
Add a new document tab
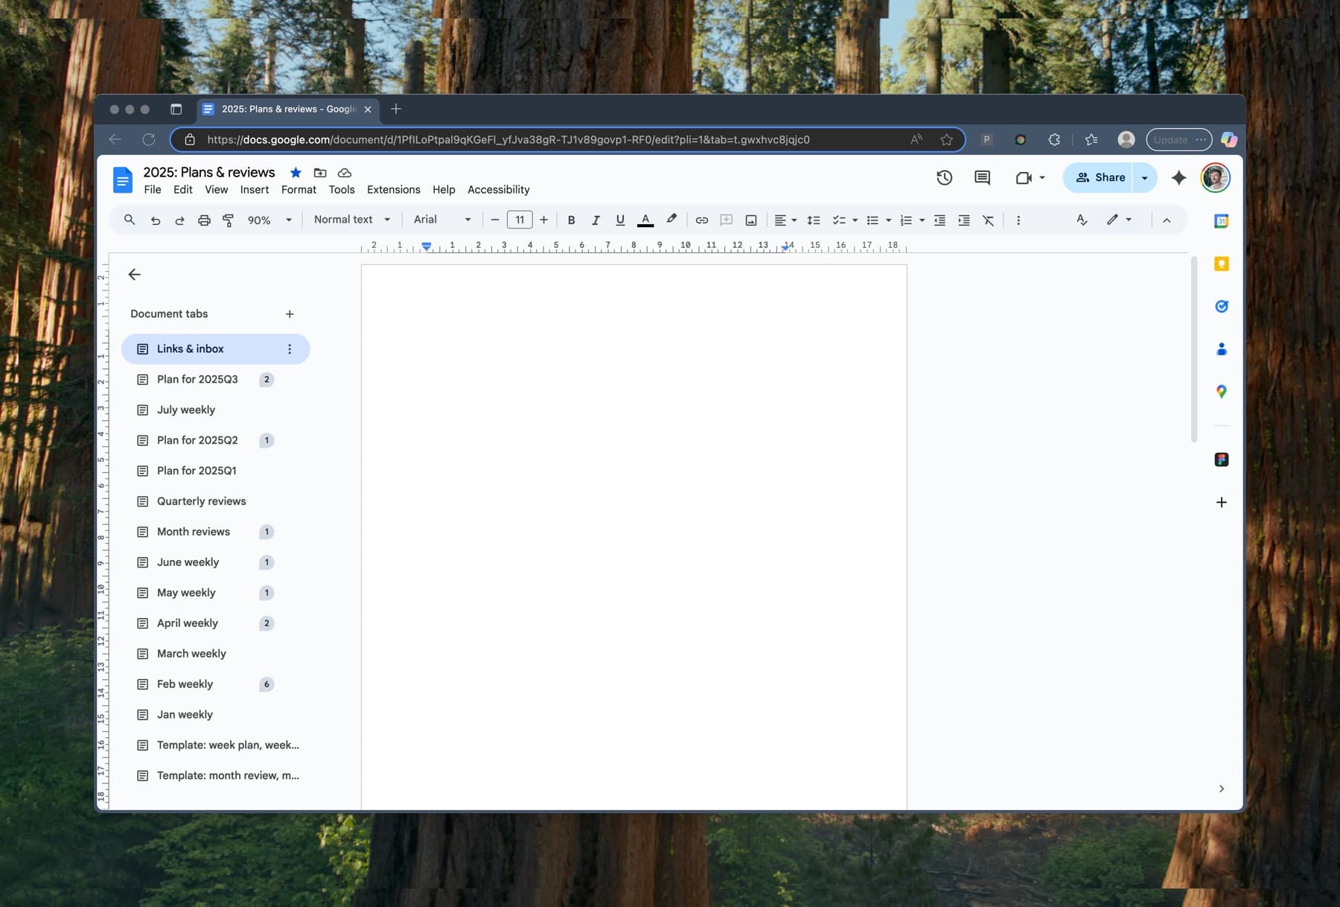(x=290, y=314)
